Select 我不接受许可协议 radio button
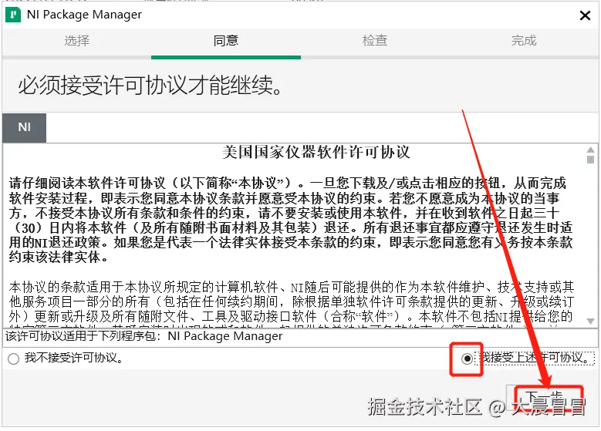The height and width of the screenshot is (431, 601). (13, 359)
